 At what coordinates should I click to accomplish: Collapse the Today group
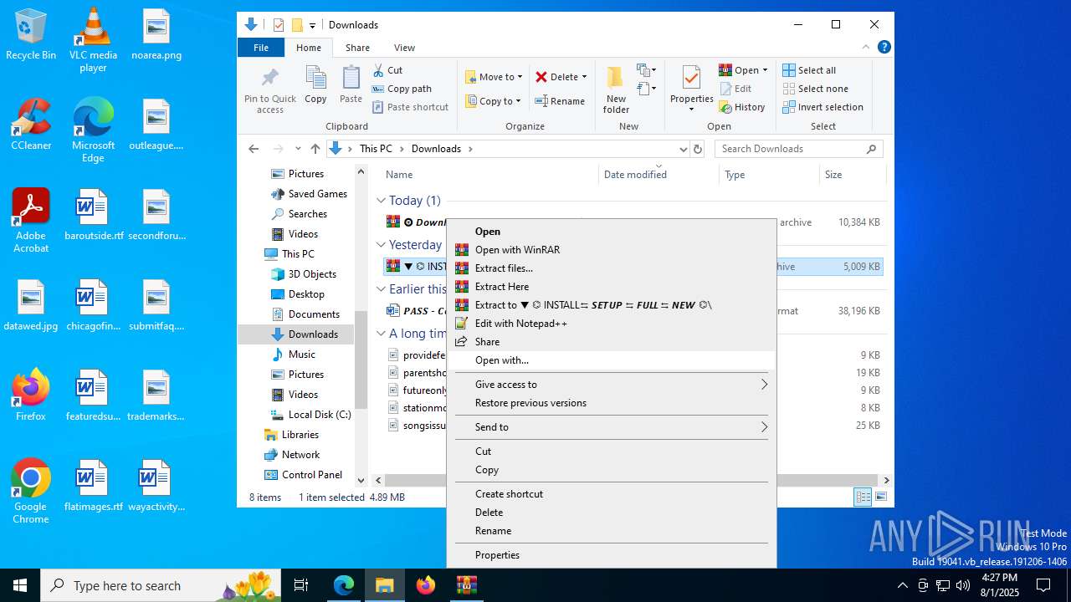381,201
